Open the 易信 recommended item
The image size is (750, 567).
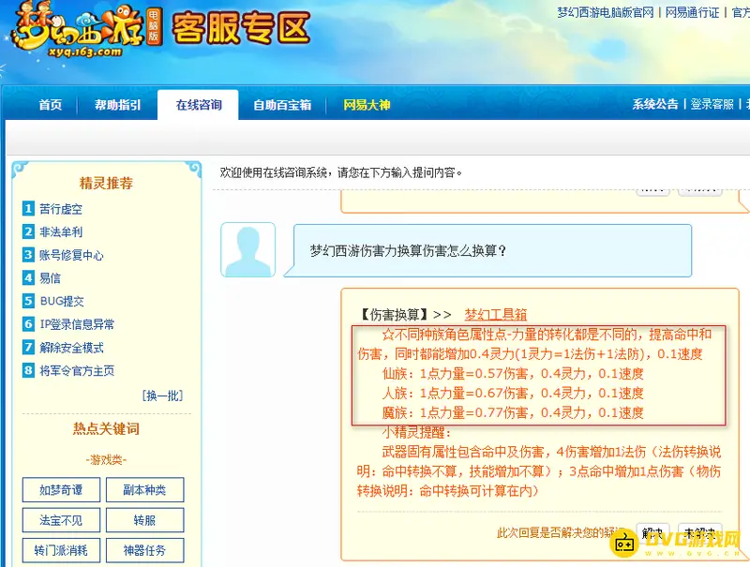pyautogui.click(x=50, y=277)
